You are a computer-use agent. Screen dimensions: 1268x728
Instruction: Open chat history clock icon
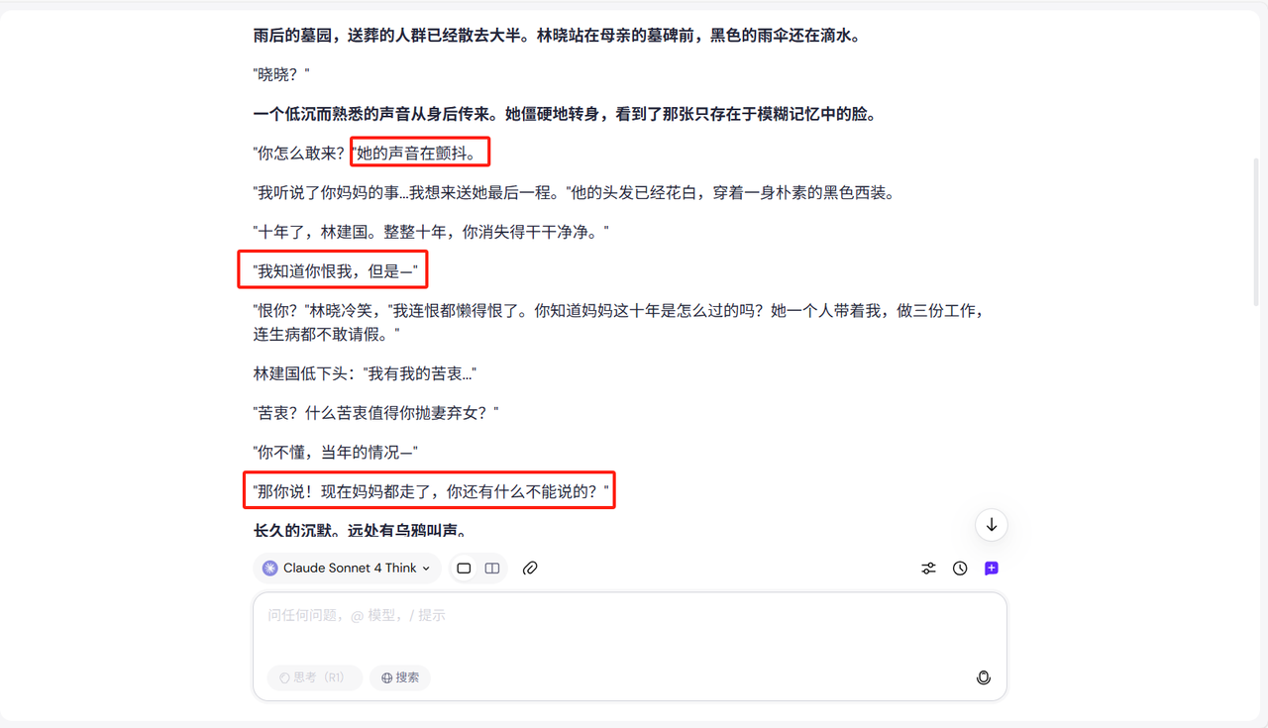(960, 569)
